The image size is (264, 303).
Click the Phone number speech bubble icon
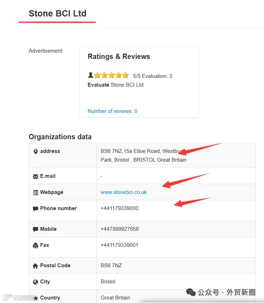[35, 209]
